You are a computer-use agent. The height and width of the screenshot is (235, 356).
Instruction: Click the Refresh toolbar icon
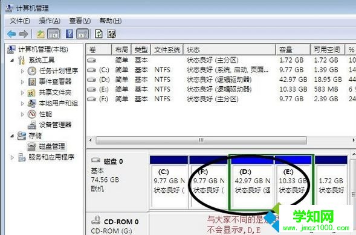(x=99, y=34)
